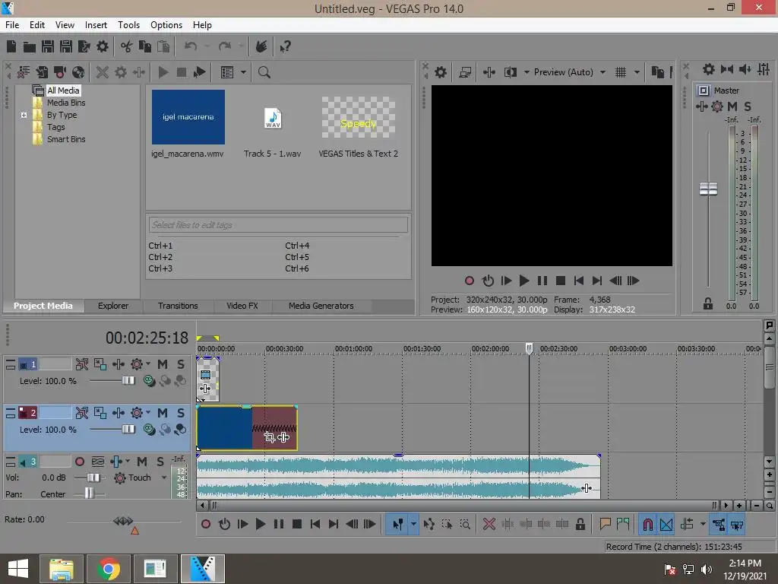Click the Preview on External Monitor icon

click(465, 72)
